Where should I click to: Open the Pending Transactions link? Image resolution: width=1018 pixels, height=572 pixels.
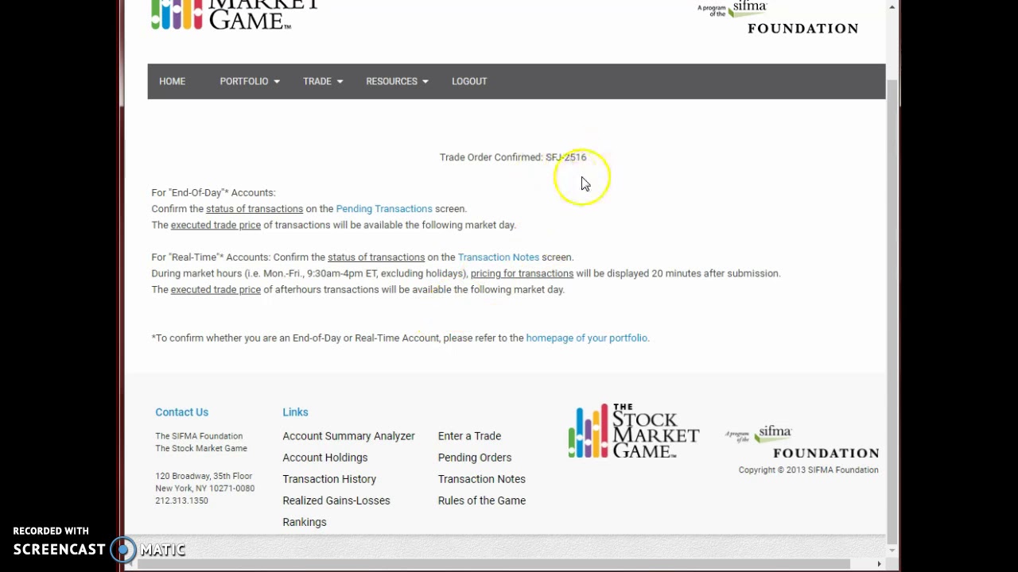pyautogui.click(x=384, y=209)
